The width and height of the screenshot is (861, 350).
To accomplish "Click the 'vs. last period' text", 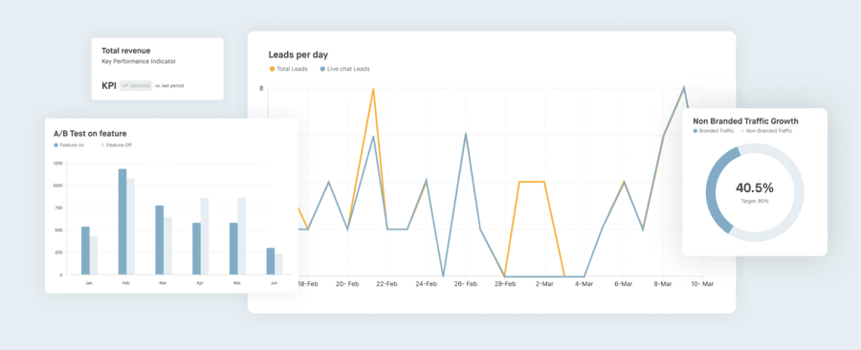I will coord(169,86).
